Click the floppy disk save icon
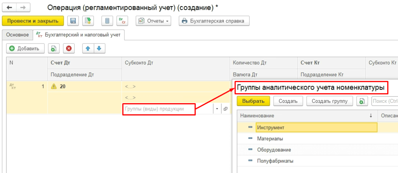Screen dimensions: 398x173 point(73,21)
